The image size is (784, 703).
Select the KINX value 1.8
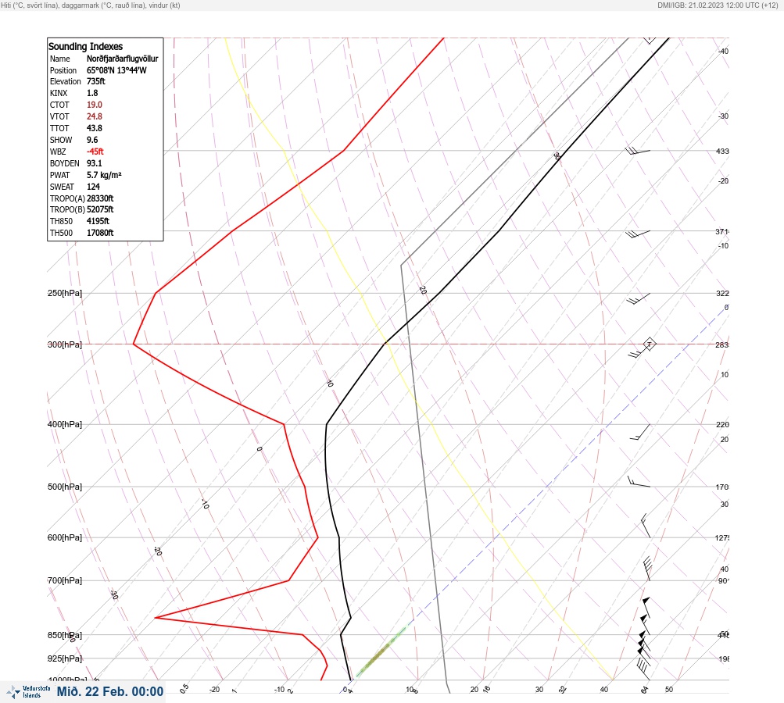(92, 93)
